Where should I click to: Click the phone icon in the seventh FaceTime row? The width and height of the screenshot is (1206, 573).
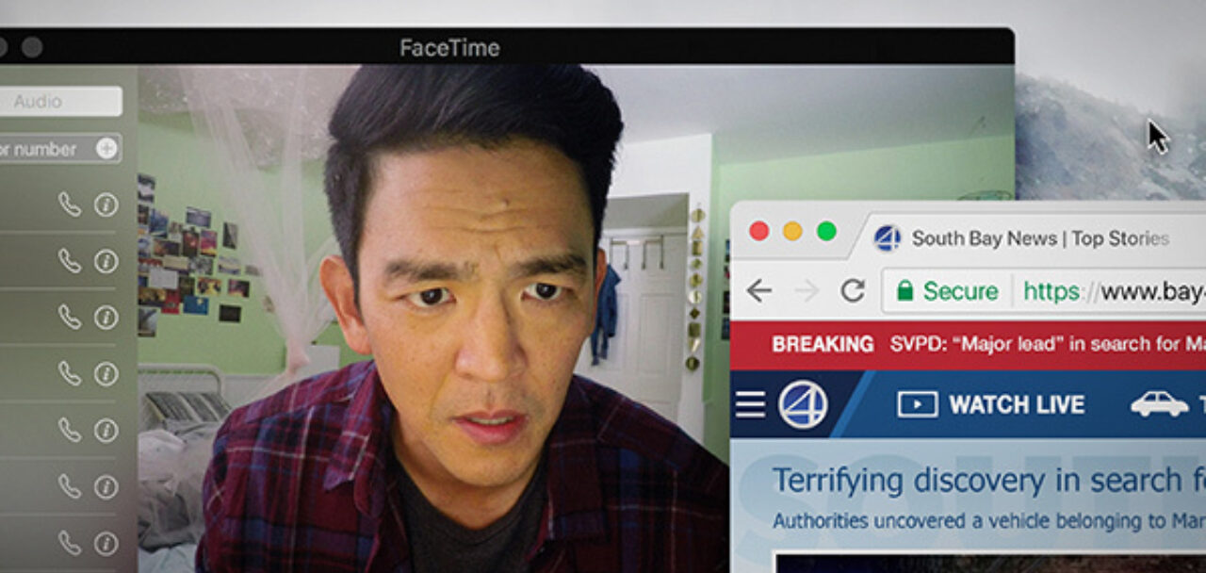70,543
